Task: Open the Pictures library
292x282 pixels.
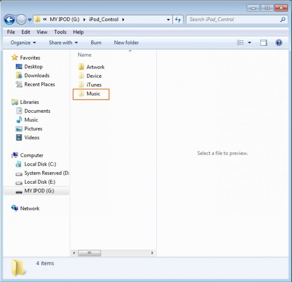Action: click(x=29, y=128)
